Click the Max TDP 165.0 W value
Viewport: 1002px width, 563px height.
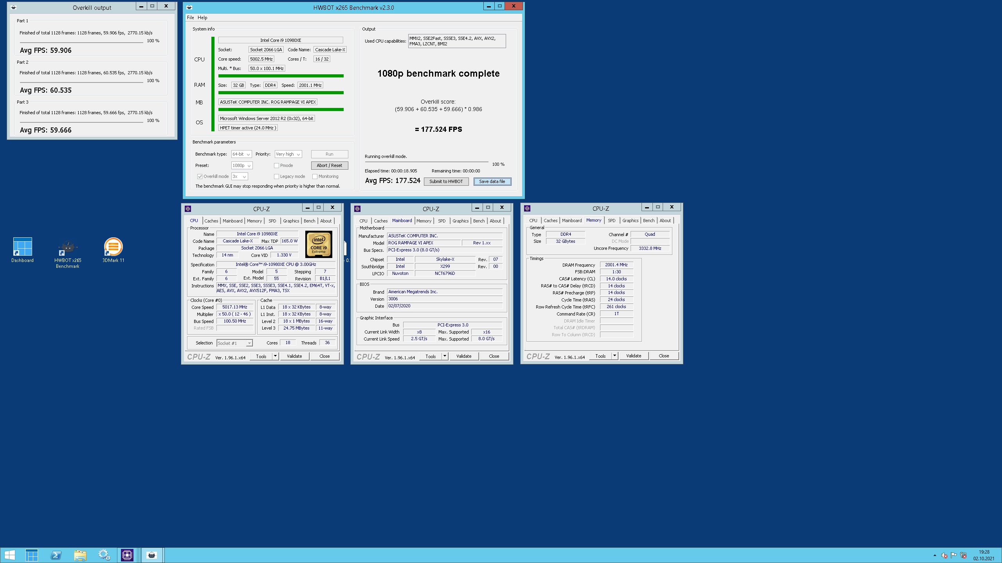click(290, 241)
